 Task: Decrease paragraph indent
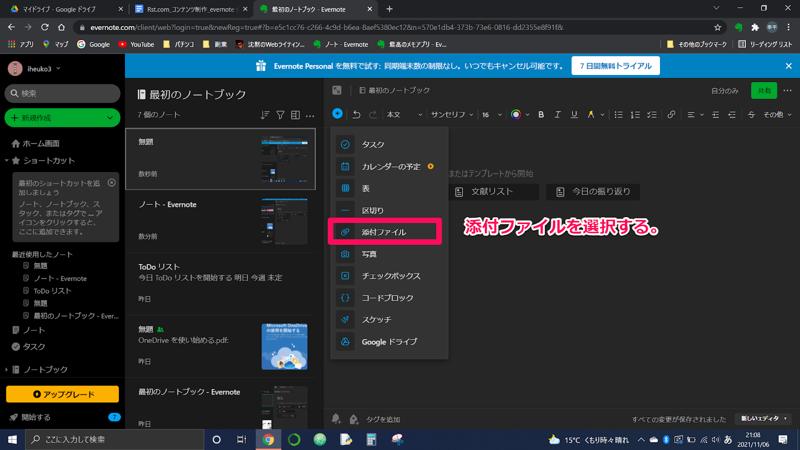(x=732, y=114)
